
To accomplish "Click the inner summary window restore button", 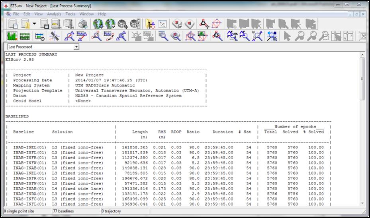I will (x=357, y=14).
